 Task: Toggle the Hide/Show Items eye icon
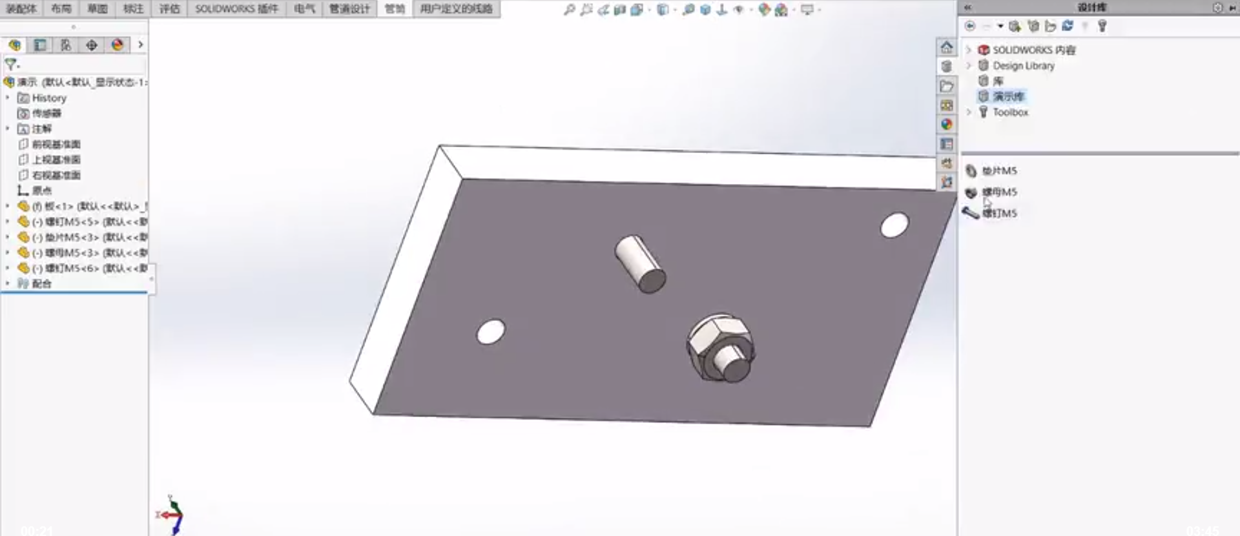click(x=739, y=10)
